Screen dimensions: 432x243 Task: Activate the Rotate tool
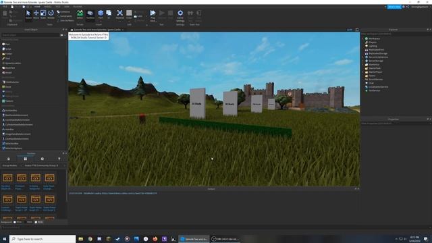coord(51,15)
